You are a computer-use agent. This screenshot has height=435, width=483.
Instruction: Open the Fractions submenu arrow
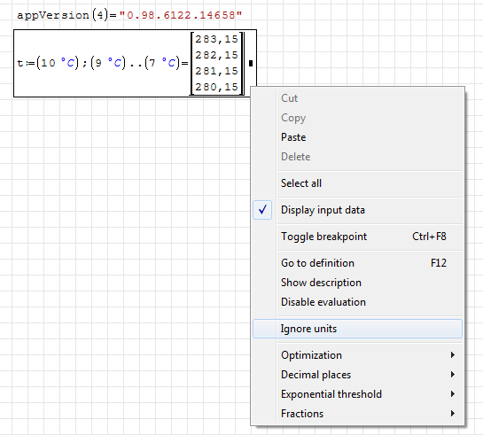coord(453,413)
